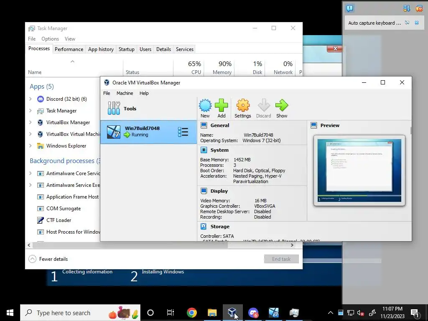Viewport: 428px width, 321px height.
Task: Open Discord from the taskbar
Action: tap(253, 313)
